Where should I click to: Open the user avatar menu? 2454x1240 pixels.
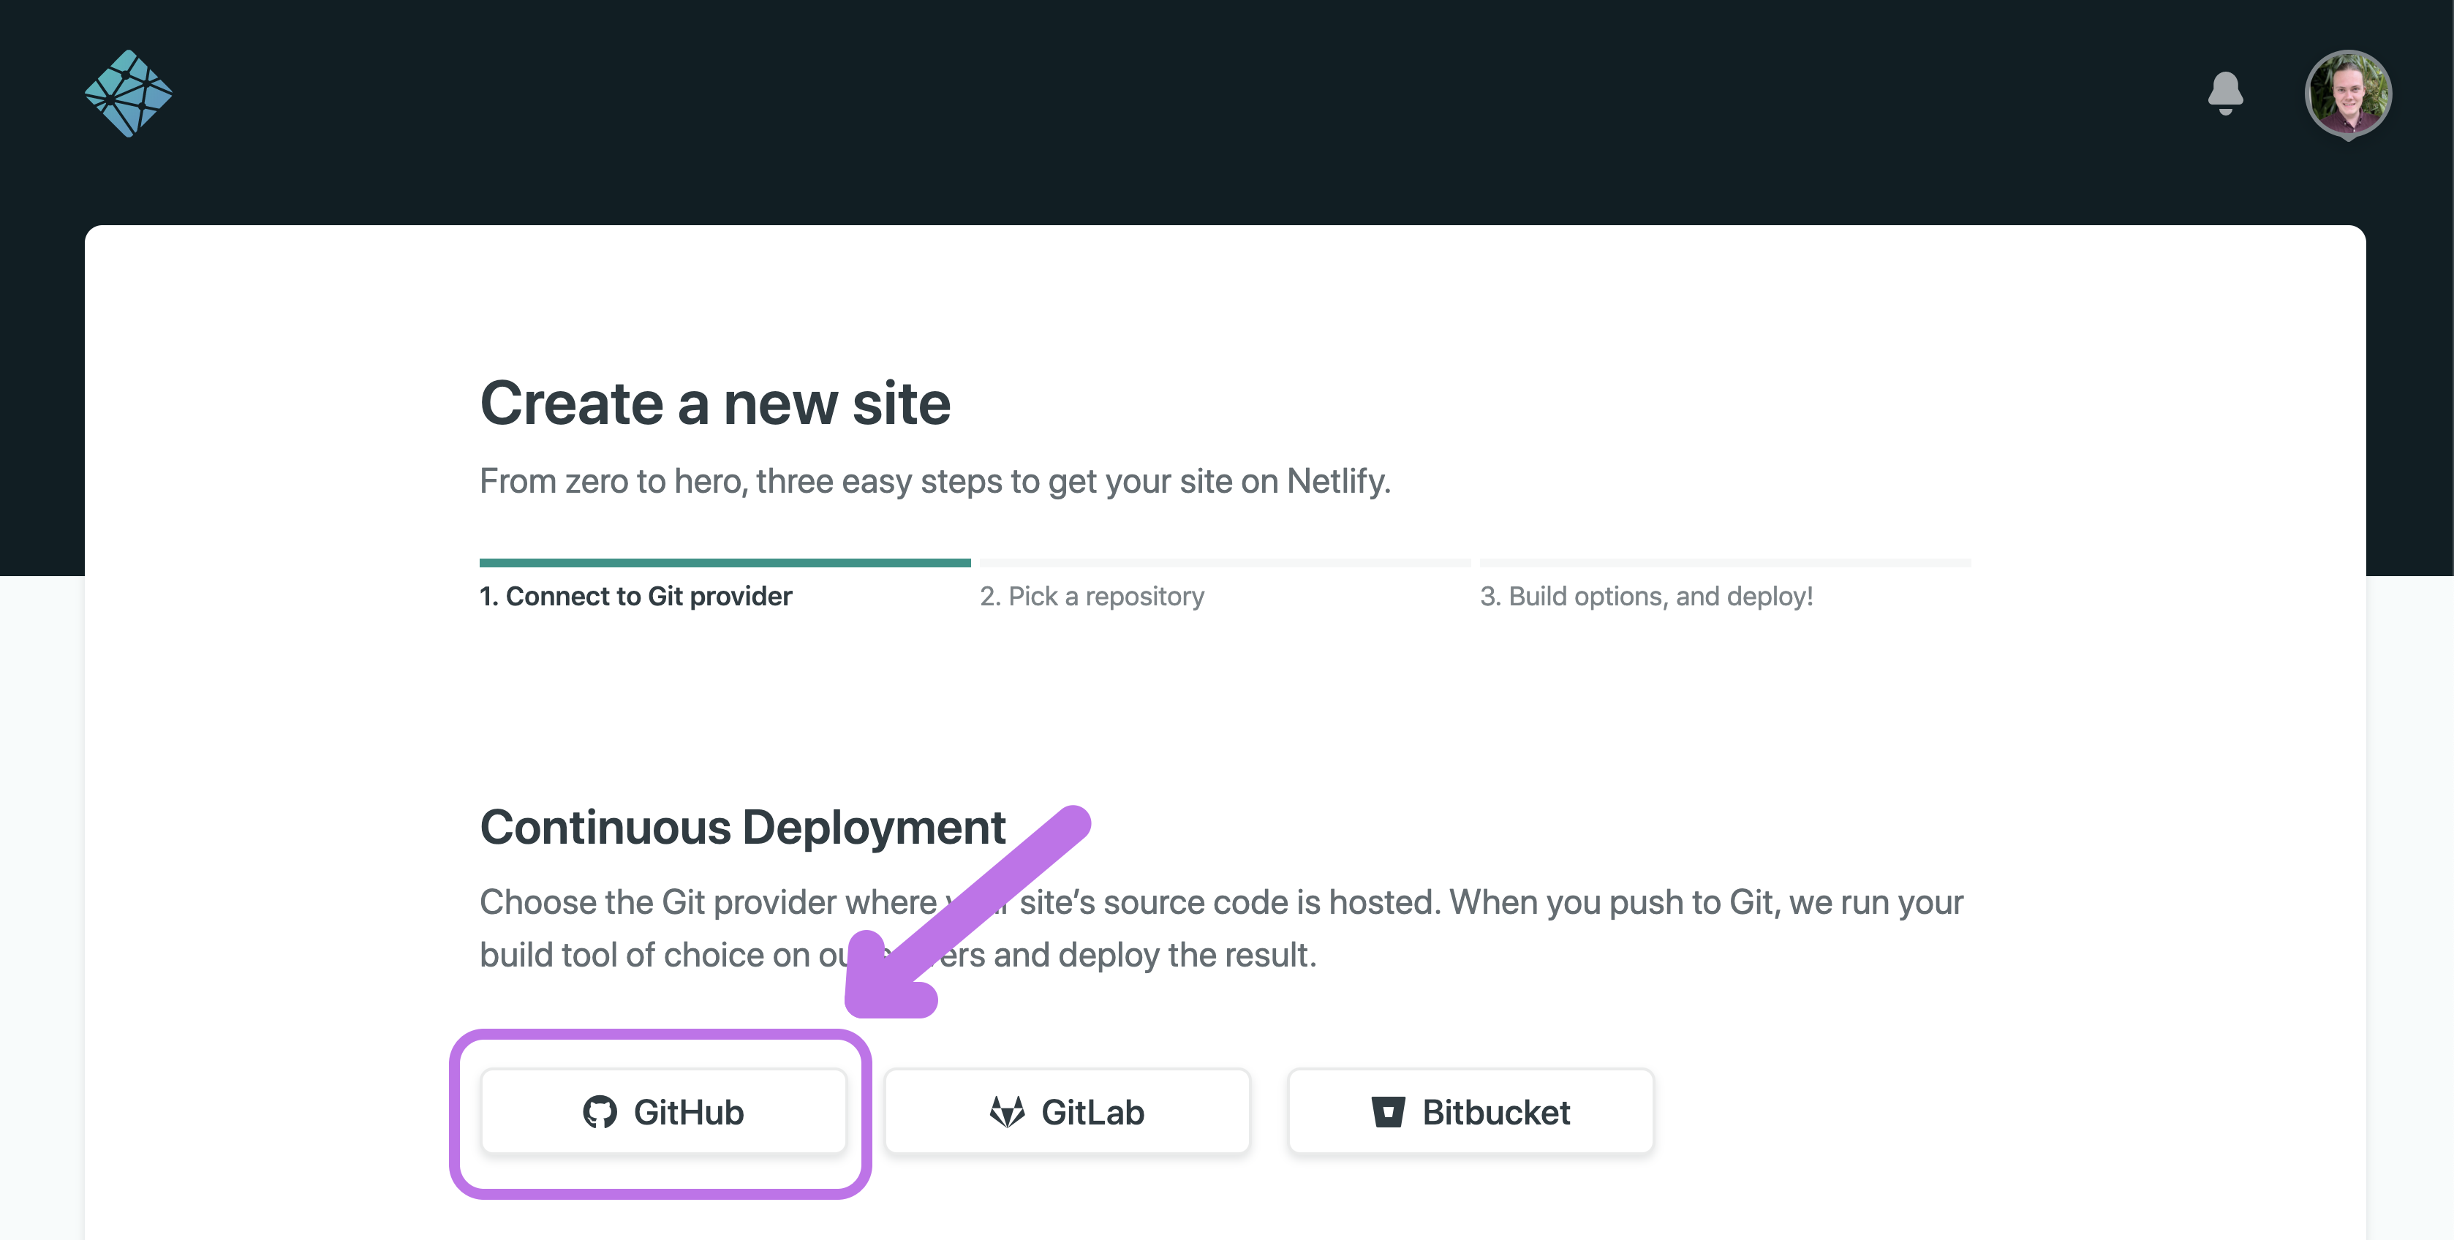2347,94
